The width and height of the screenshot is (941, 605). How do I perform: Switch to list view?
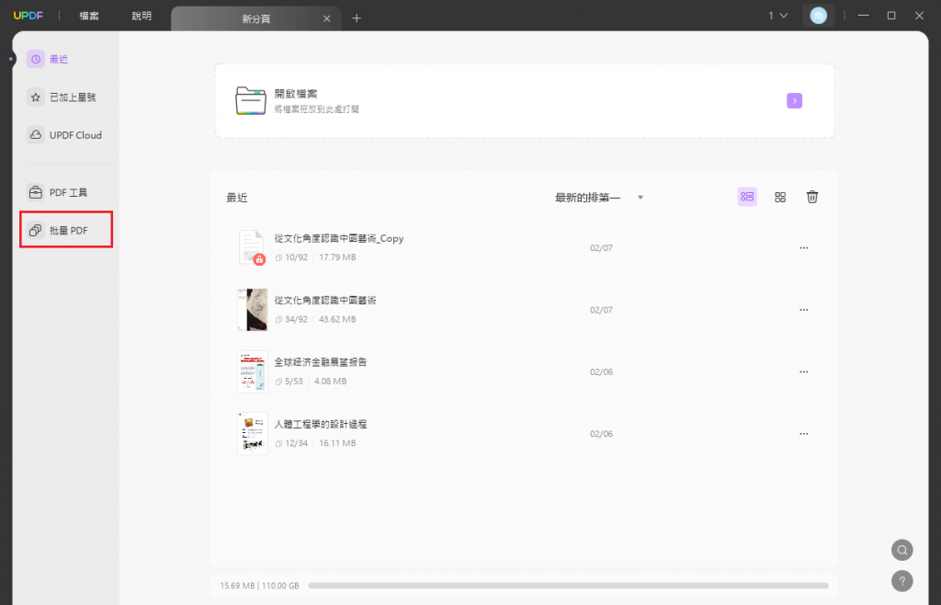(x=747, y=197)
